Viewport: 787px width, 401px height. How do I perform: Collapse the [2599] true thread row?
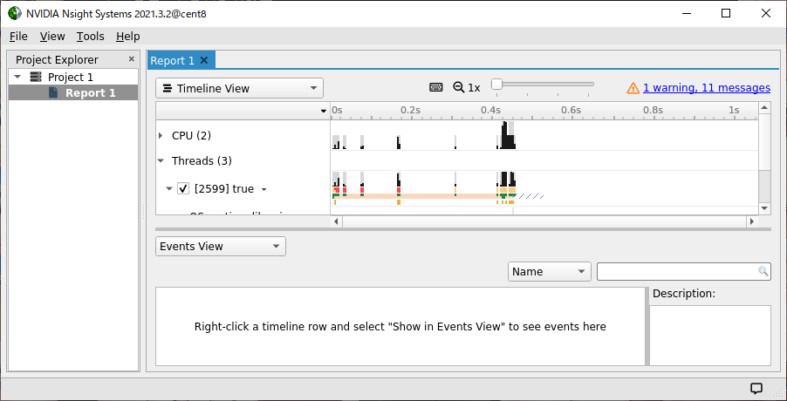pos(169,189)
